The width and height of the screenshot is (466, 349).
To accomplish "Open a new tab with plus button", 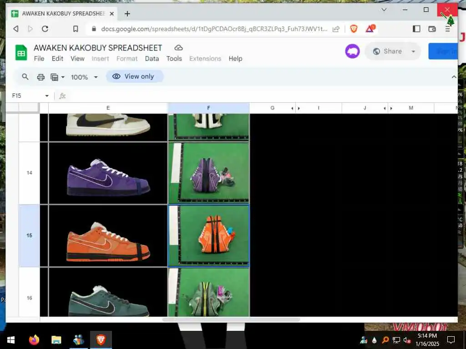I will point(127,14).
